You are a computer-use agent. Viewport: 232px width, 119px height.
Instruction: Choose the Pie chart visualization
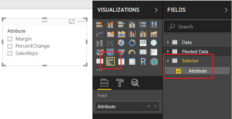tap(121, 43)
